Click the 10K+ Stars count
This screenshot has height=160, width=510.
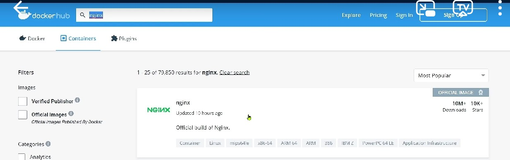(x=477, y=106)
